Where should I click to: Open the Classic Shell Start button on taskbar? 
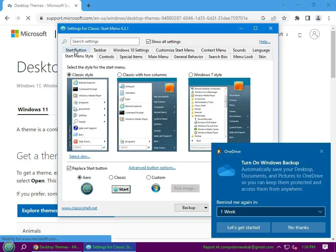tap(9, 247)
